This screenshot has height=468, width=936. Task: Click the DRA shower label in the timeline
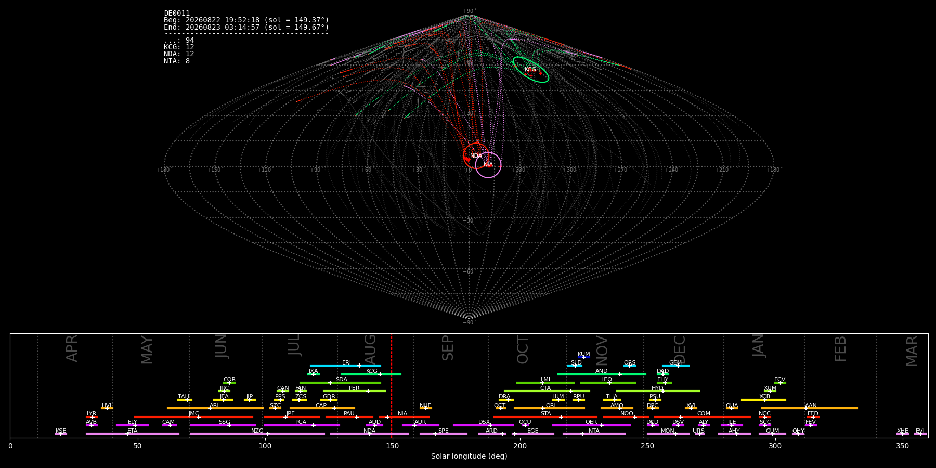click(x=504, y=397)
